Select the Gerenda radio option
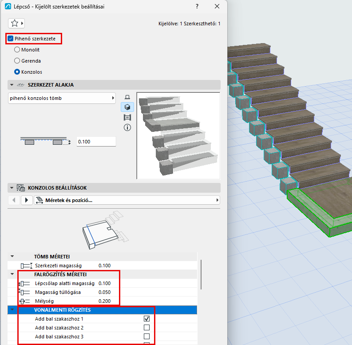This screenshot has width=352, height=345. point(17,61)
